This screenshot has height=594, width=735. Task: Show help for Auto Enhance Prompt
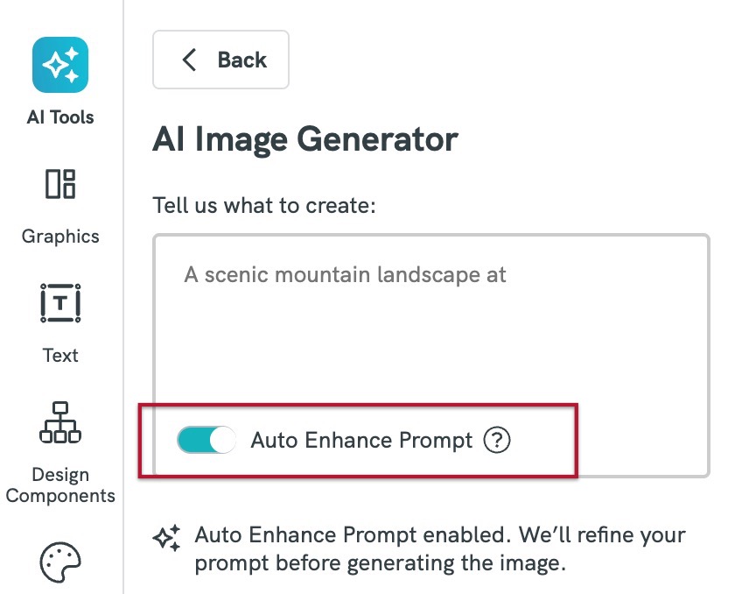click(496, 440)
